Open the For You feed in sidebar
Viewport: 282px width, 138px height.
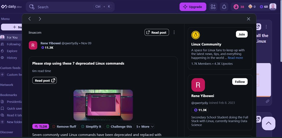(11, 37)
